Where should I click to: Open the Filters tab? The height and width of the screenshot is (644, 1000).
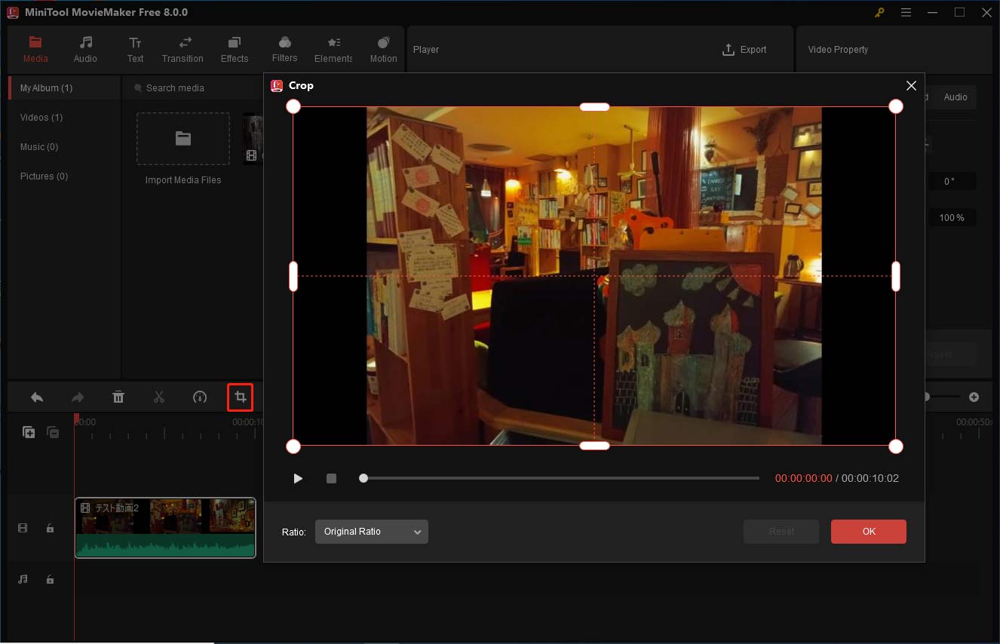point(284,49)
